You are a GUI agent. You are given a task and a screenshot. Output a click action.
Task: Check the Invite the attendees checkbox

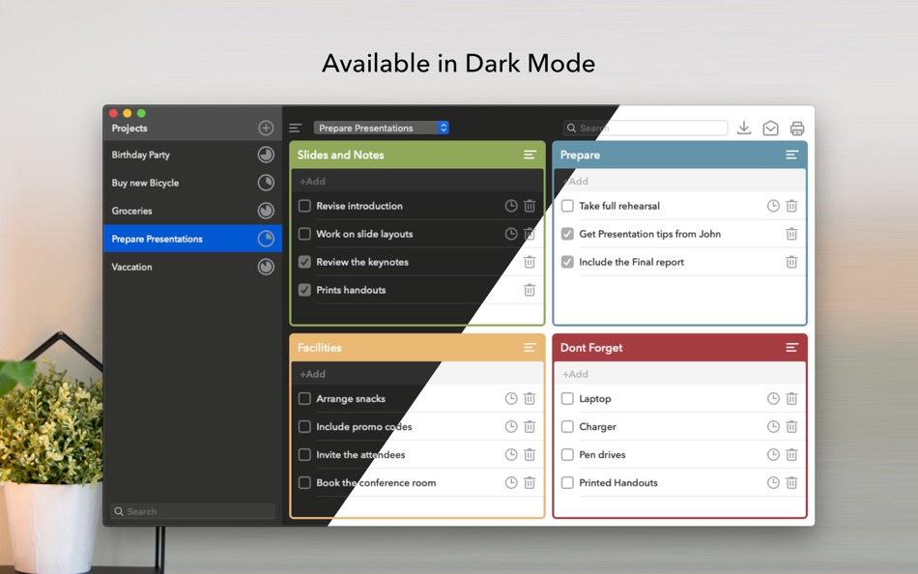(x=304, y=454)
